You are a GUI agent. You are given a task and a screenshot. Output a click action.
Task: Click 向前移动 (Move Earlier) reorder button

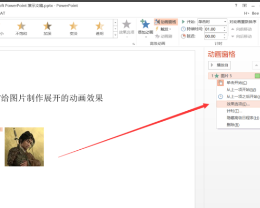click(242, 29)
